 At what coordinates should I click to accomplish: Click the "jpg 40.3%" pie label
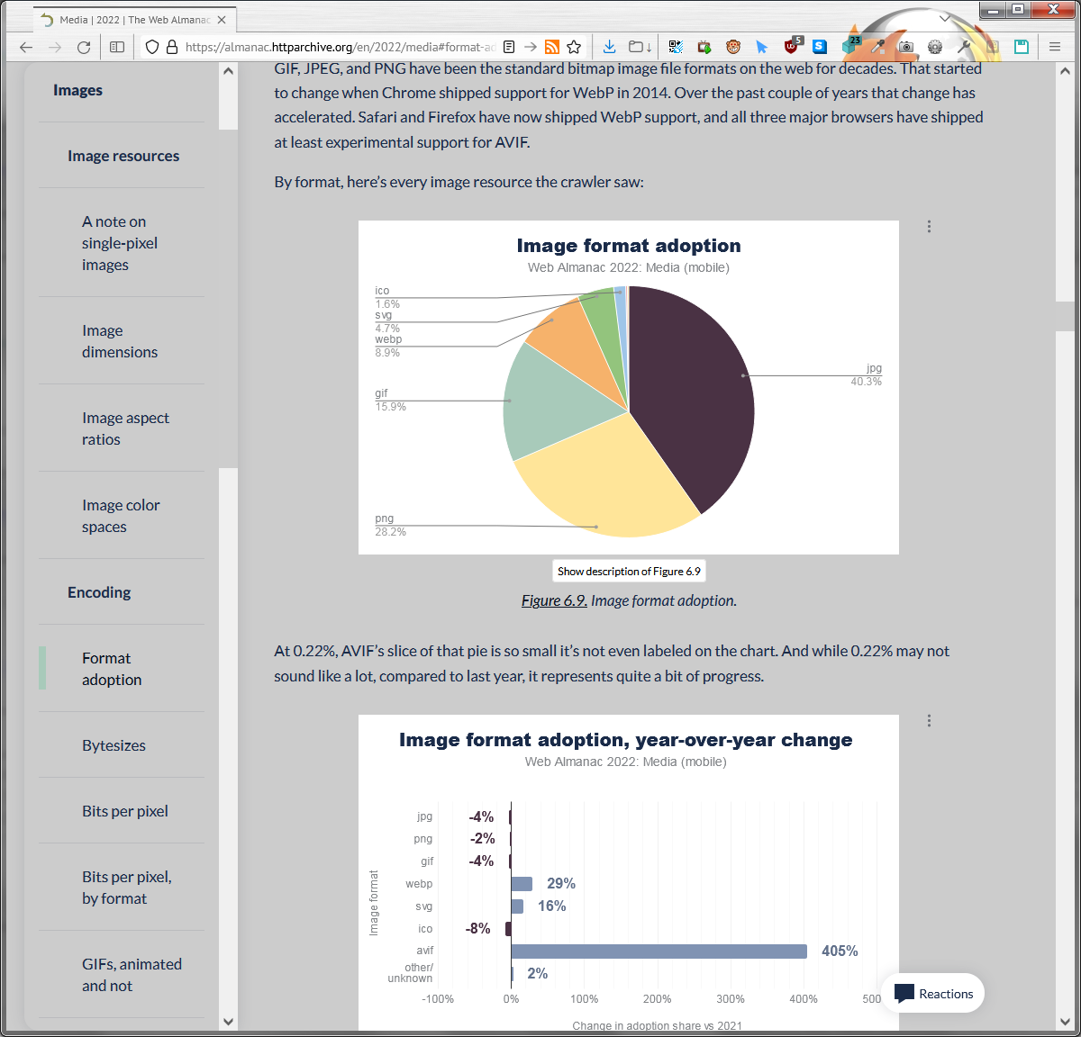click(867, 374)
